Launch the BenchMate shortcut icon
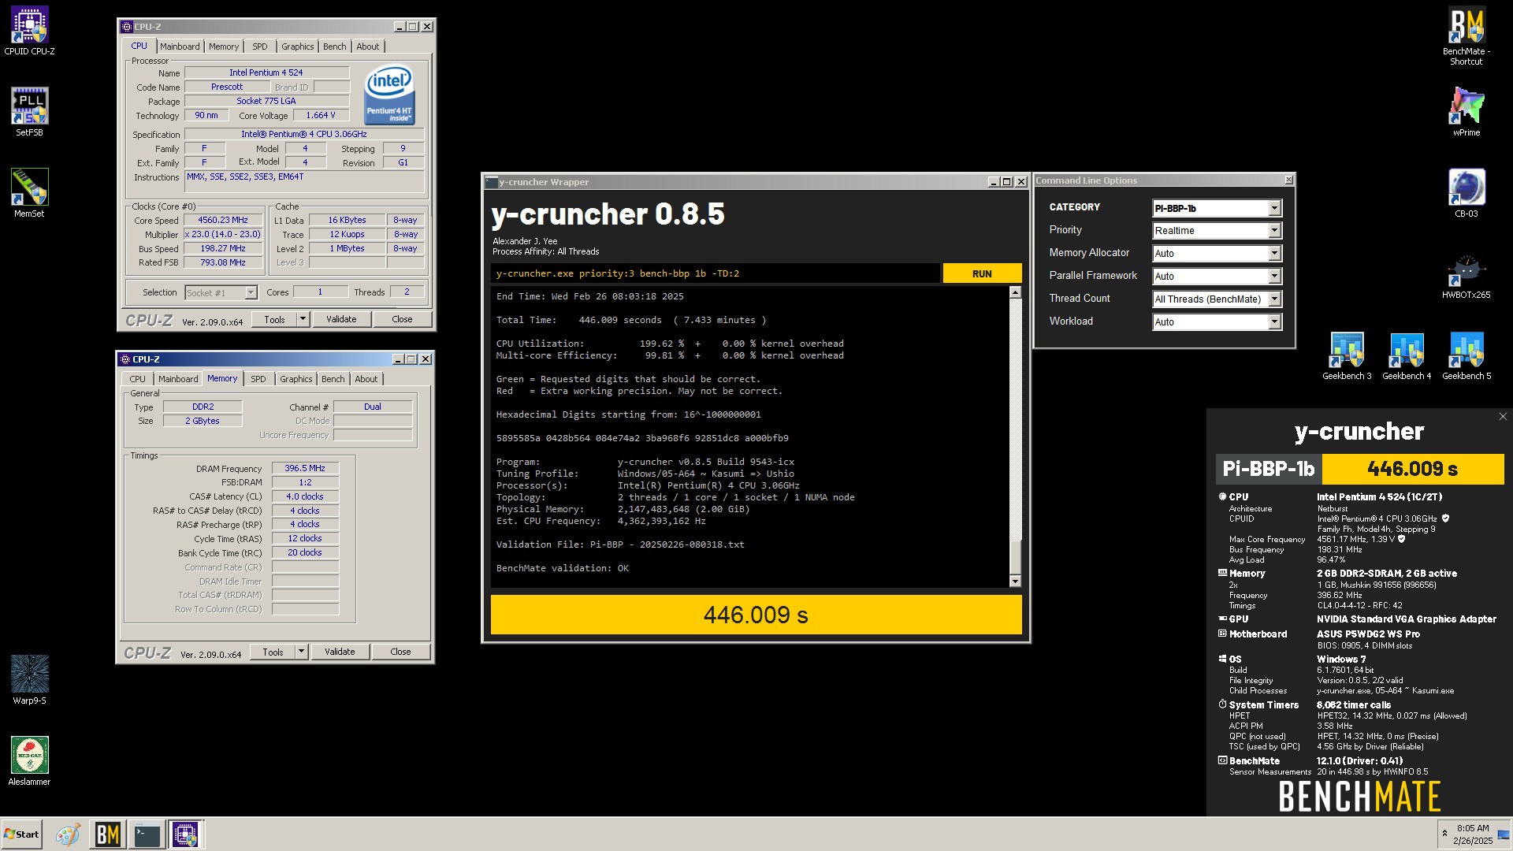This screenshot has height=851, width=1513. pyautogui.click(x=1467, y=35)
